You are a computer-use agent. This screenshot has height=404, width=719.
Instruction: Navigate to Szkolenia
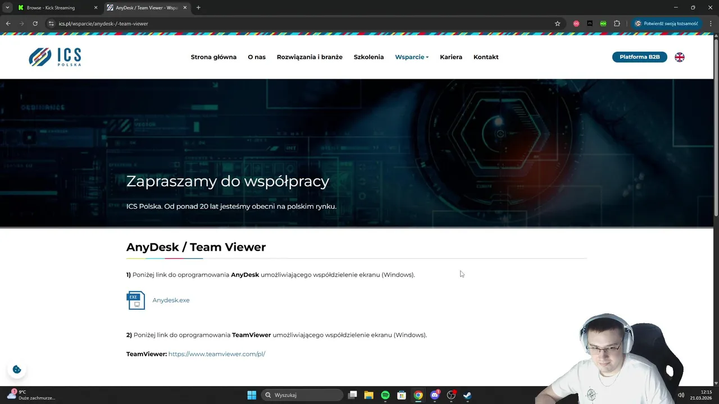pos(368,57)
